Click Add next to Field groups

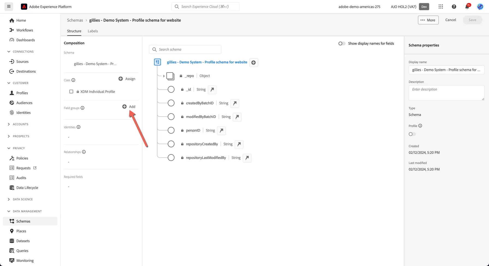(129, 107)
